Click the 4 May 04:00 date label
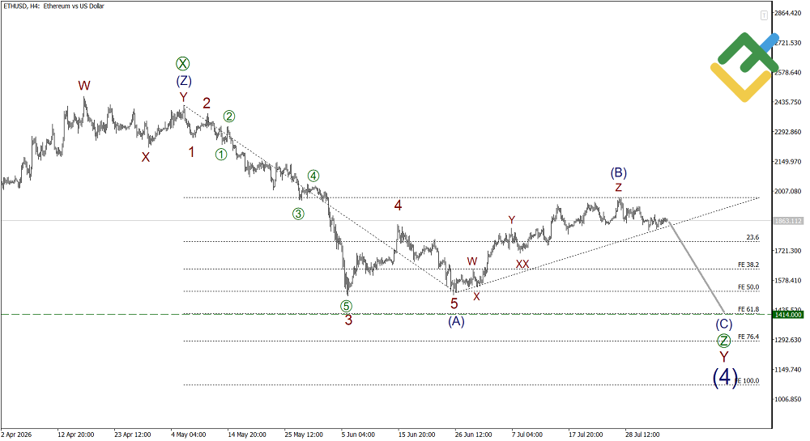This screenshot has width=810, height=441. 189,435
